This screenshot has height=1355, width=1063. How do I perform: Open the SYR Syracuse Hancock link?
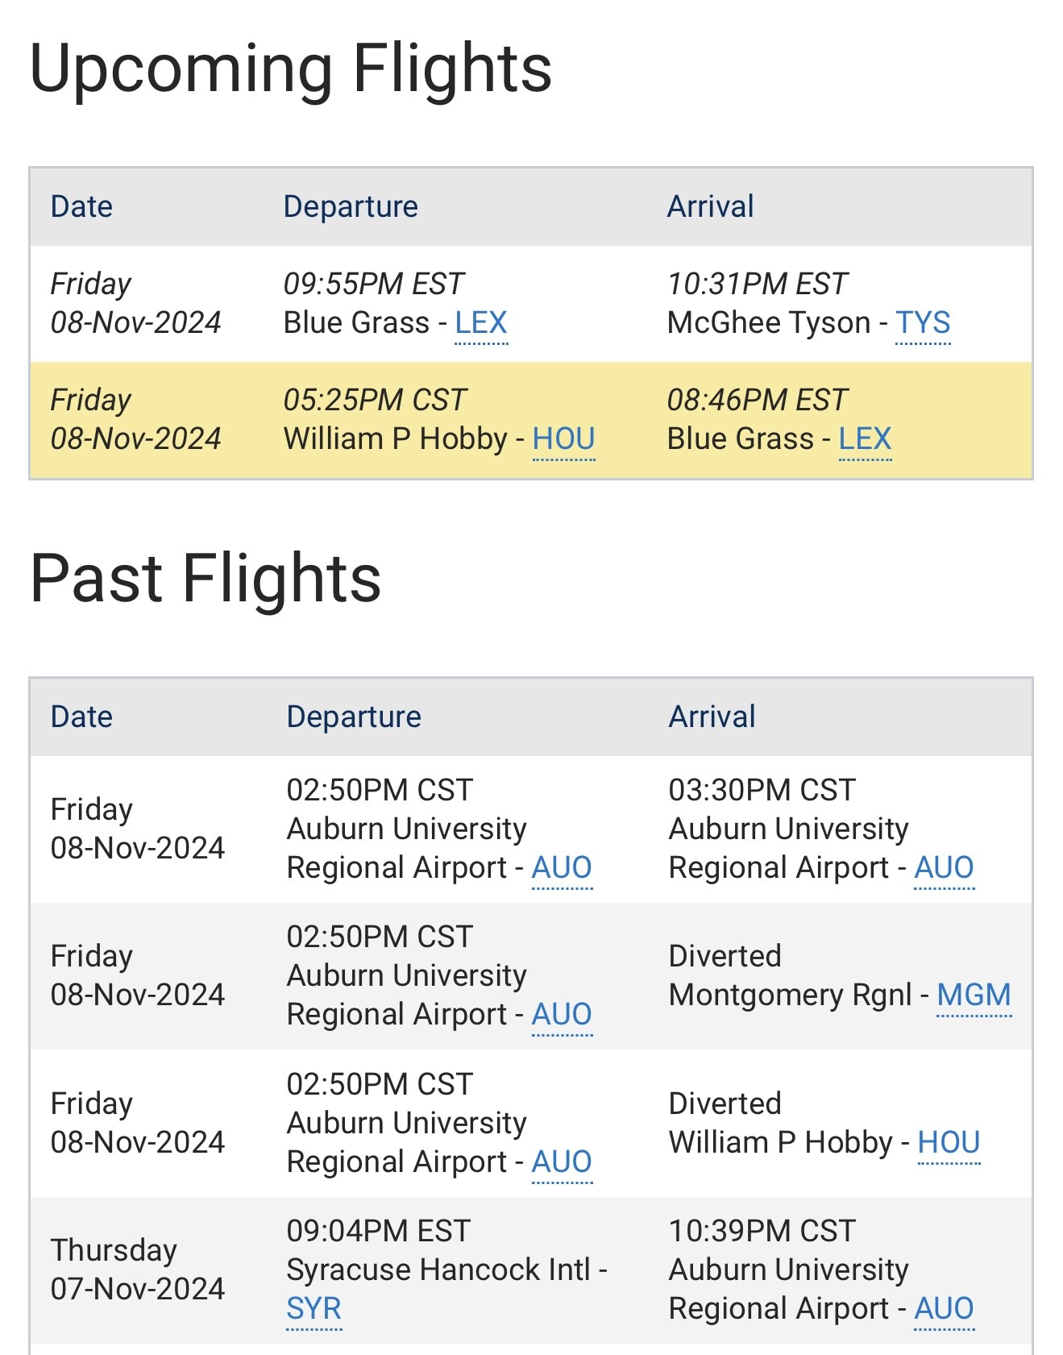[314, 1308]
